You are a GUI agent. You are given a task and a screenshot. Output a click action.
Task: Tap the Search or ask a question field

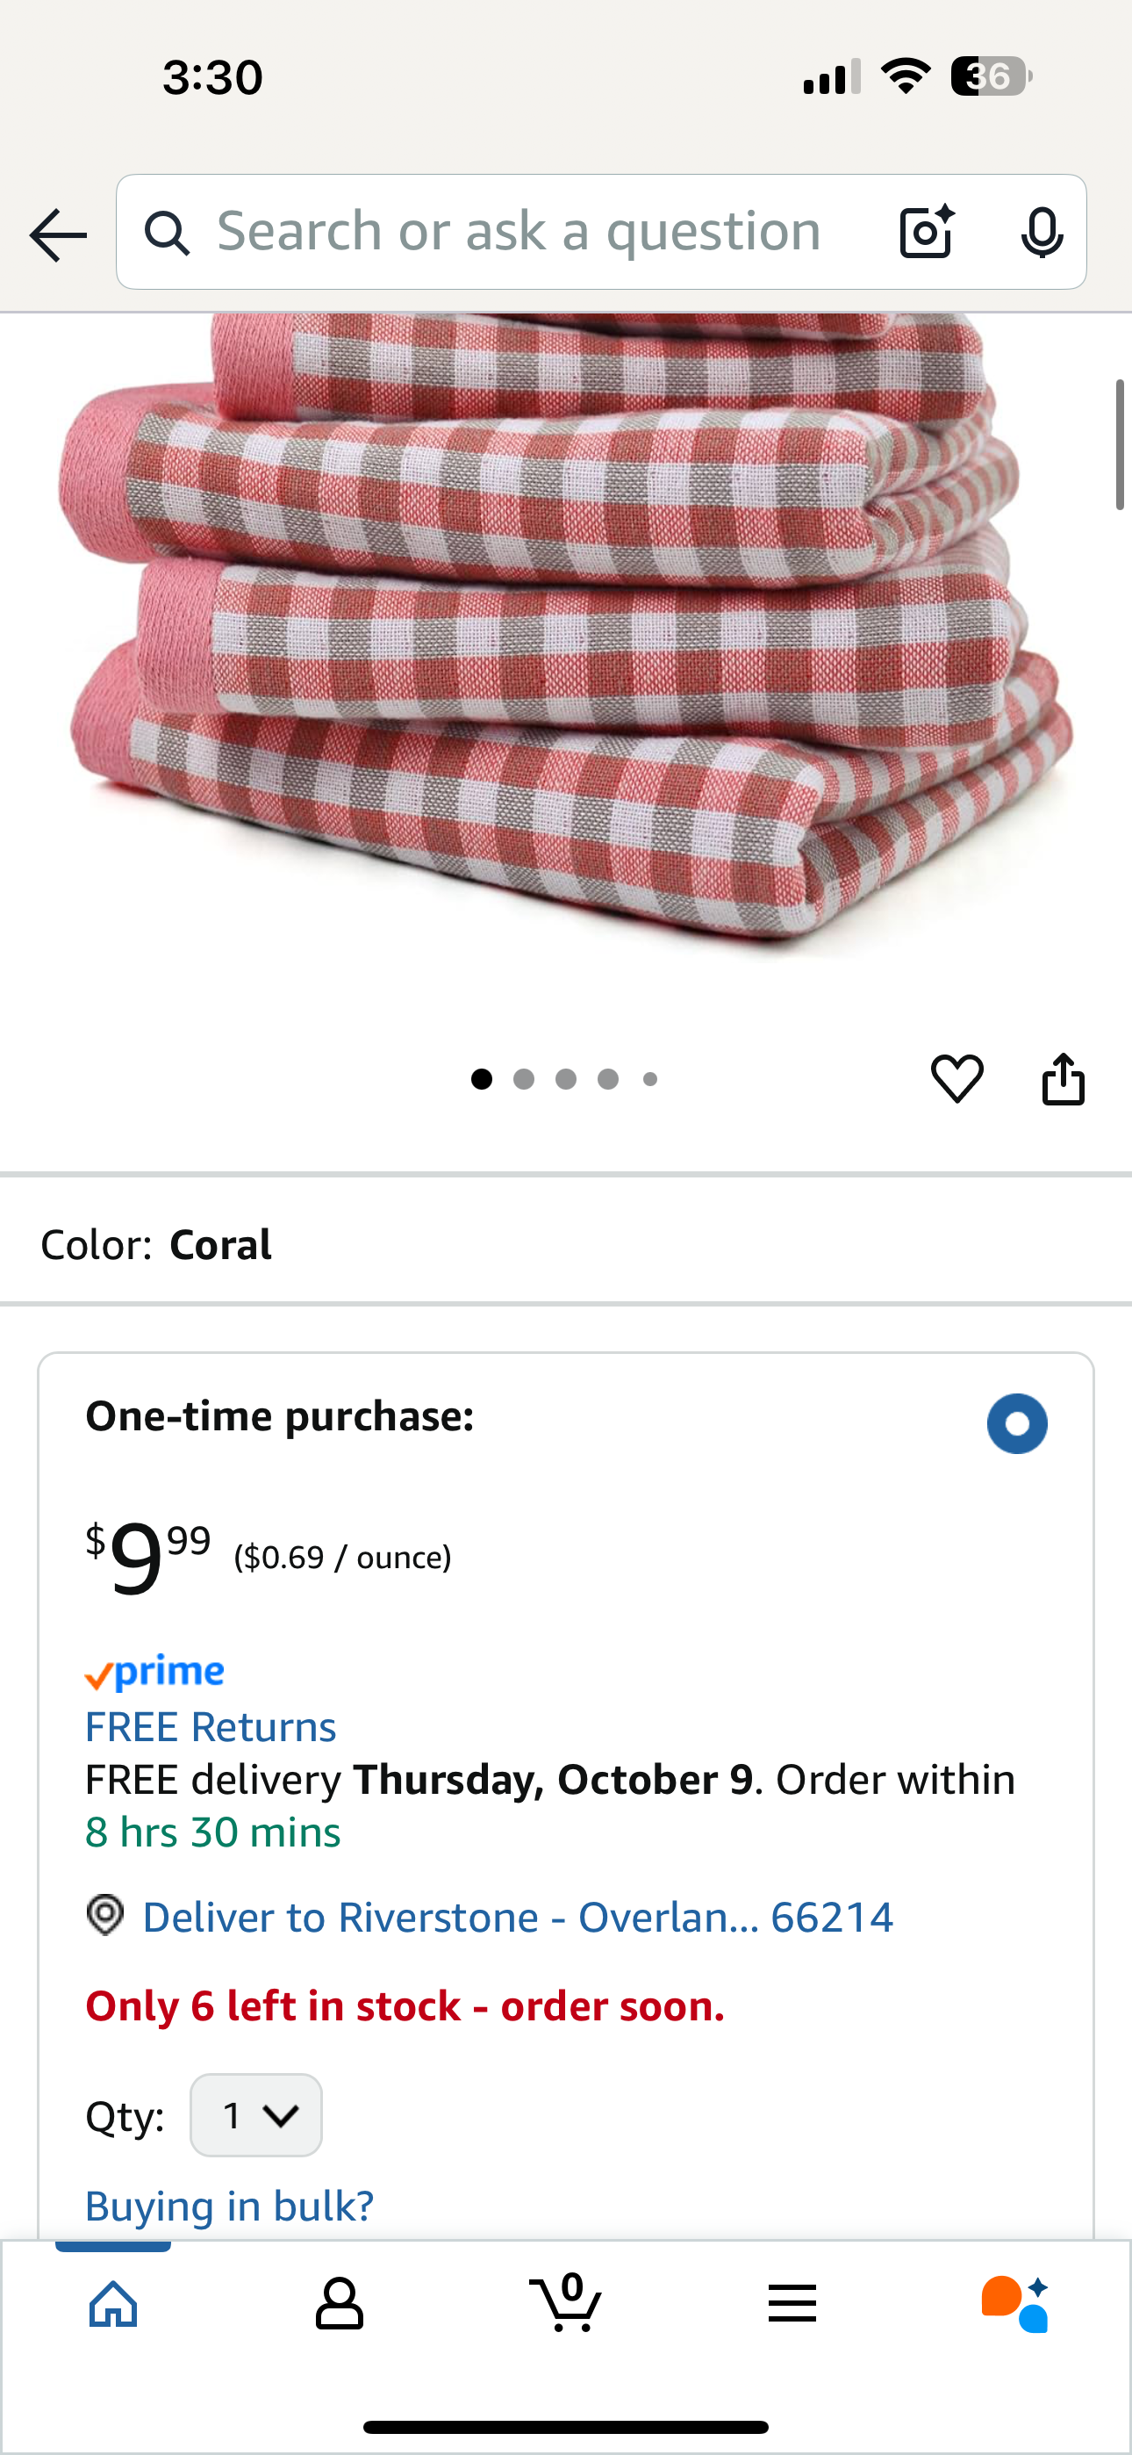tap(519, 232)
